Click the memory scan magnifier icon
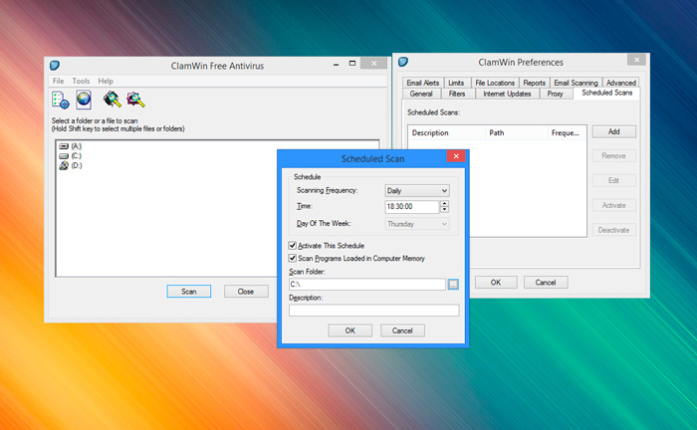This screenshot has height=430, width=697. [112, 100]
